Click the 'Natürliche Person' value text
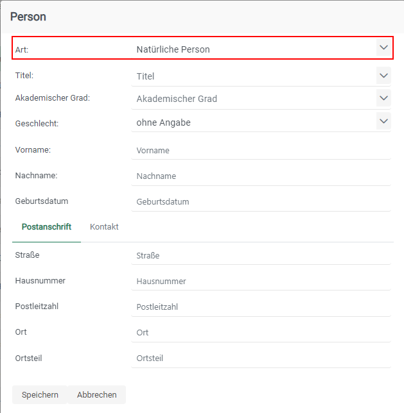 coord(173,49)
